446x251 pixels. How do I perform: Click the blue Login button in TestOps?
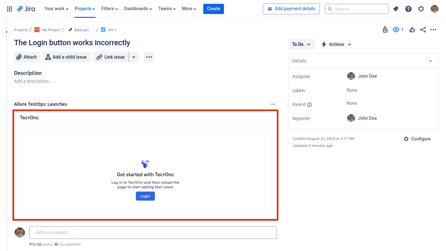145,196
